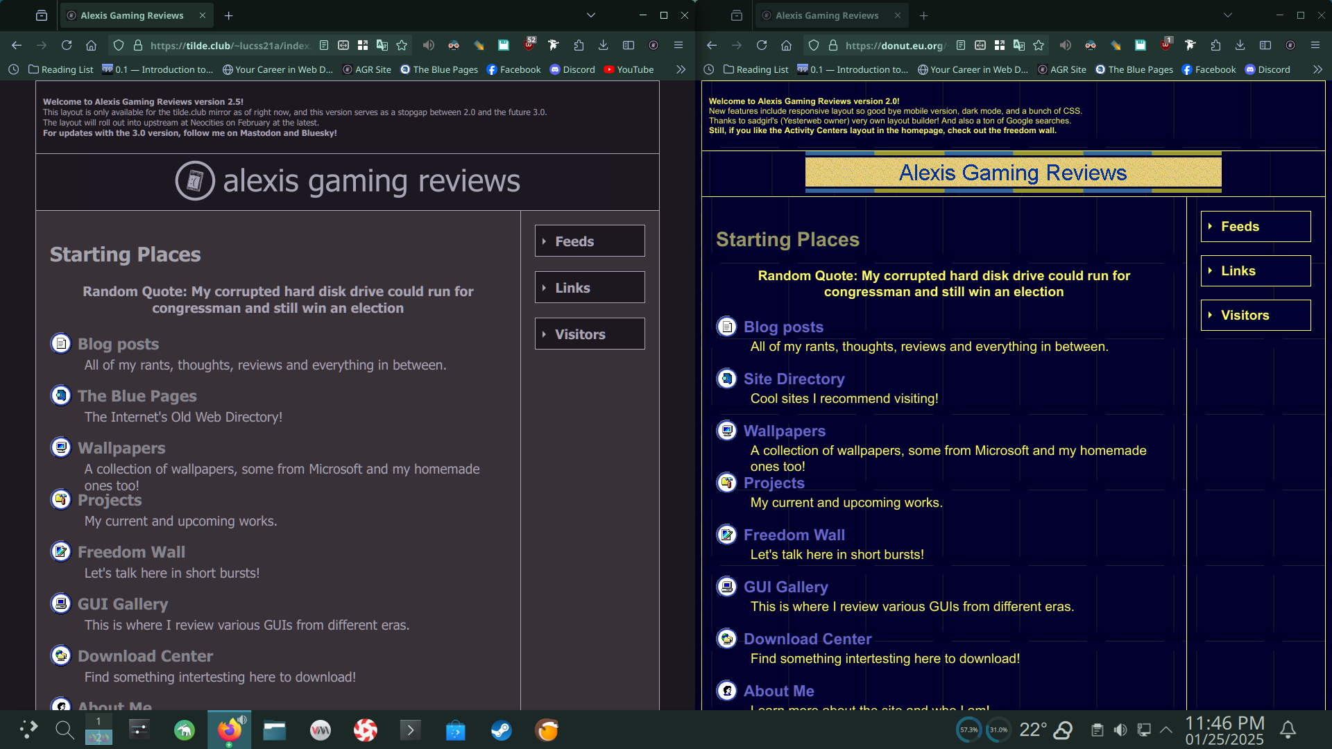Screen dimensions: 1332x749
Task: Open Reading List bookmark folder in left window
Action: tap(60, 69)
